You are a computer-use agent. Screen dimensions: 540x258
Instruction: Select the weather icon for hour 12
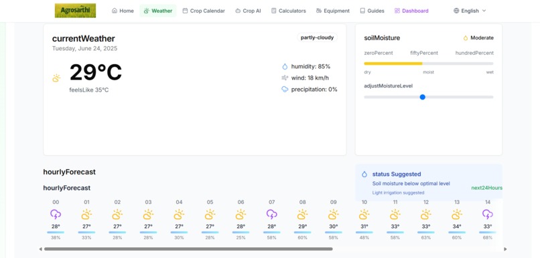426,215
